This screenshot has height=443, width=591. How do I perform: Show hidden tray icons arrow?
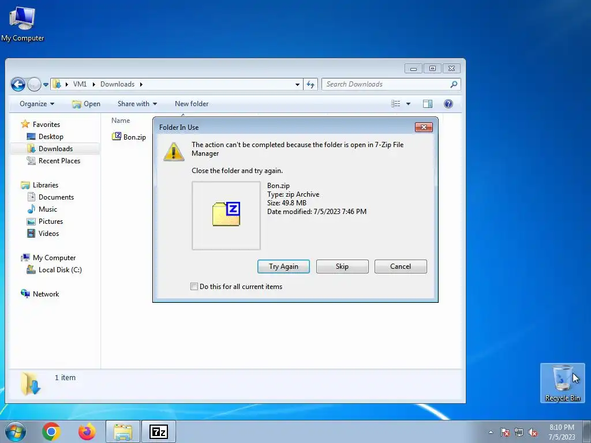click(x=491, y=432)
